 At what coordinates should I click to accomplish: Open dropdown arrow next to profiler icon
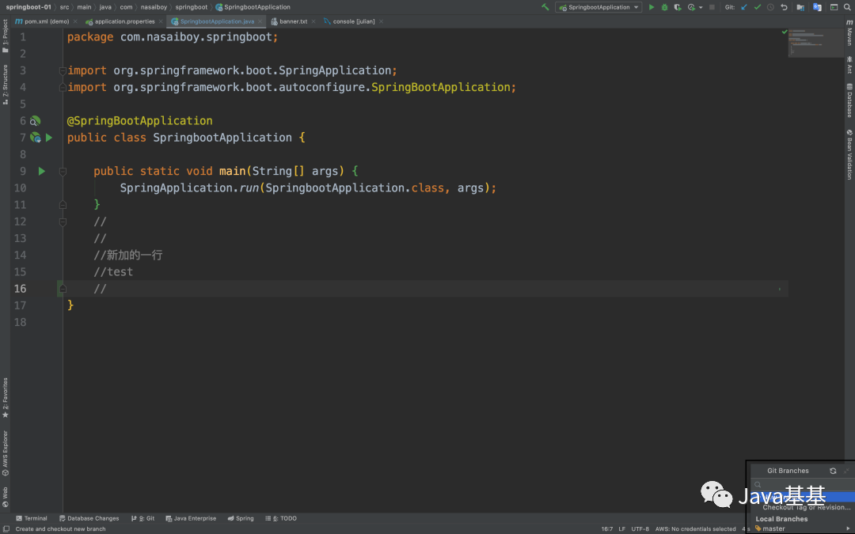[x=701, y=8]
